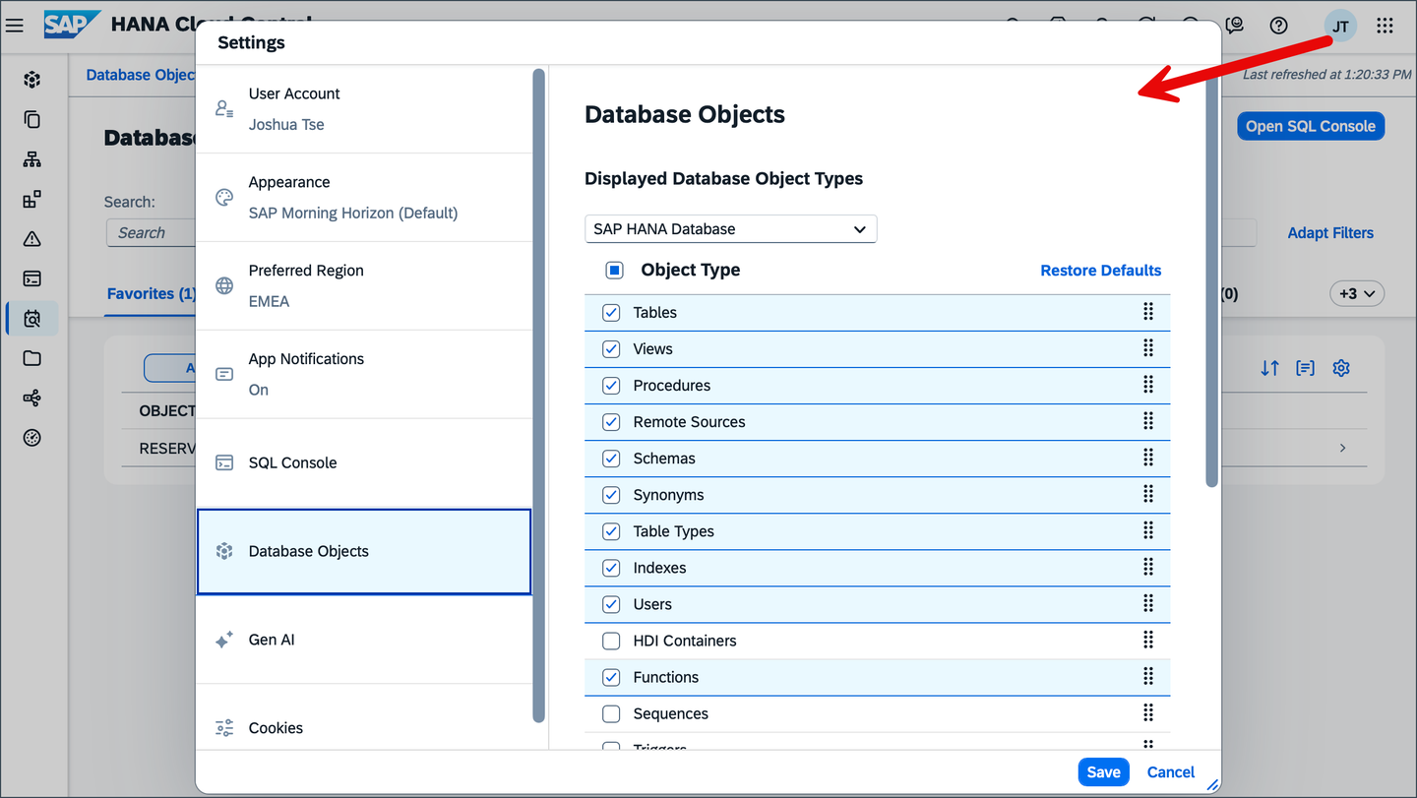This screenshot has height=798, width=1417.
Task: Uncheck the Tables checkbox
Action: click(611, 313)
